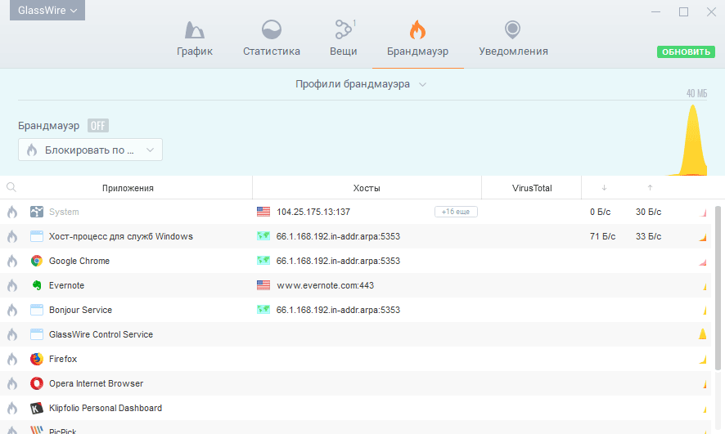Toggle the firewall flame for Evernote
The image size is (725, 434).
point(12,285)
